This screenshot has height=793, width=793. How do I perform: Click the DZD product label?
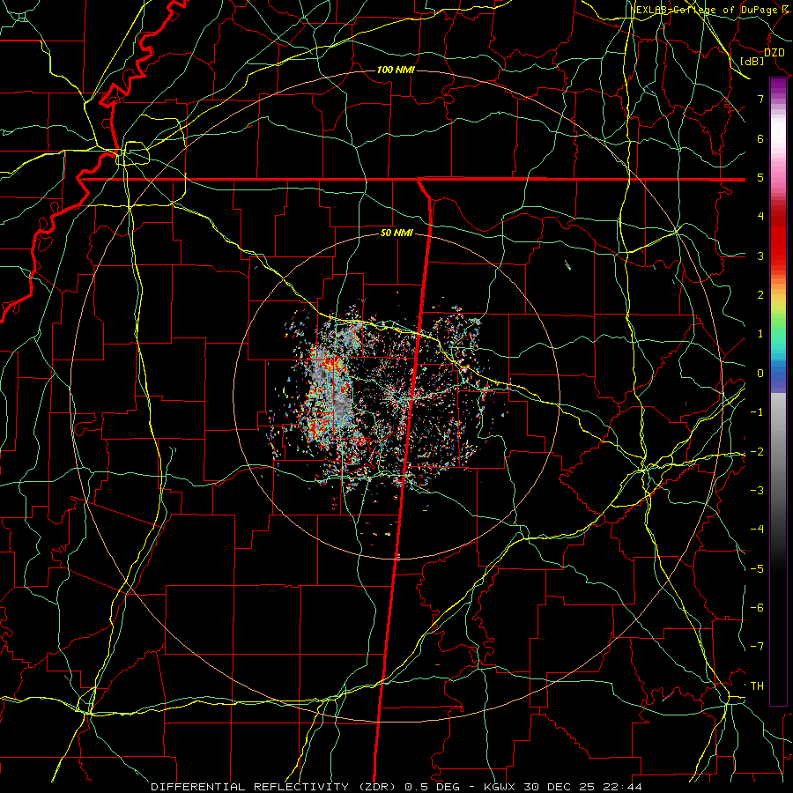coord(774,53)
